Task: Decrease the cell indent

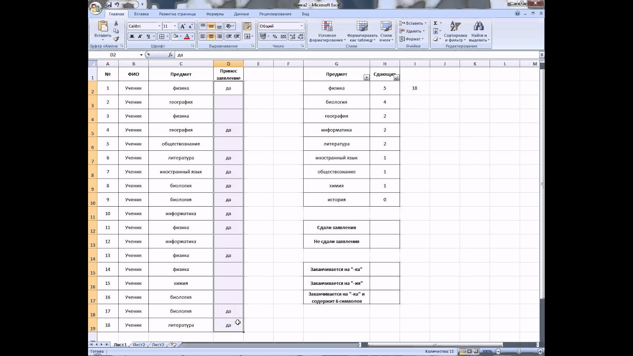Action: tap(228, 37)
